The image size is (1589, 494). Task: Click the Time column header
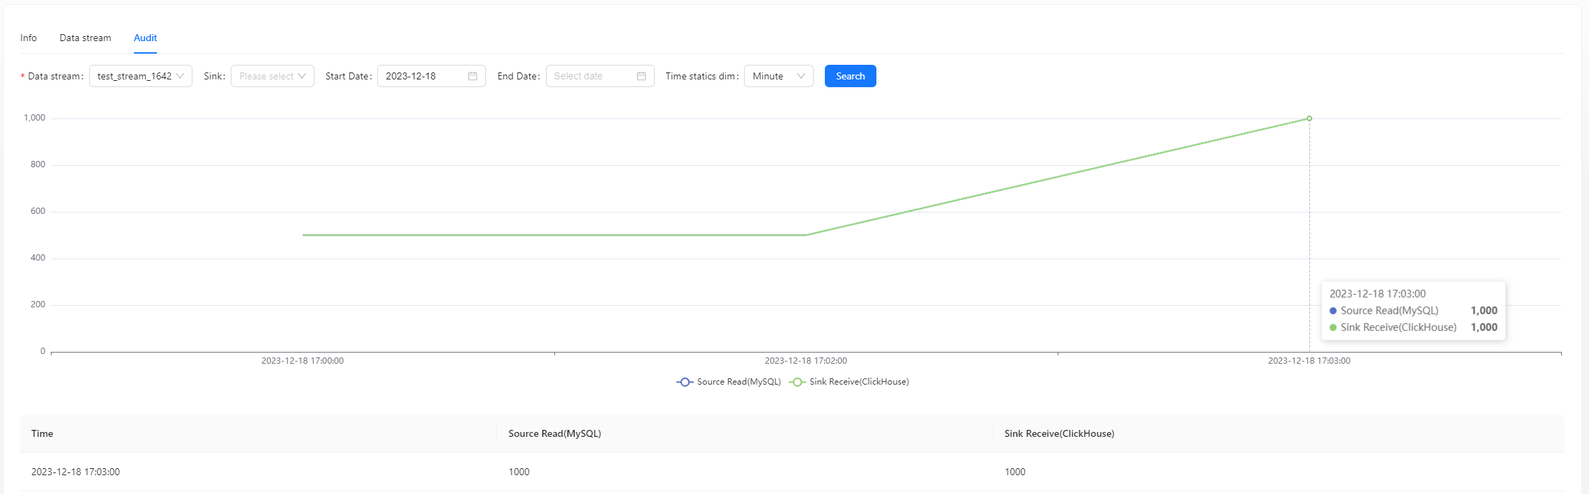(x=43, y=433)
